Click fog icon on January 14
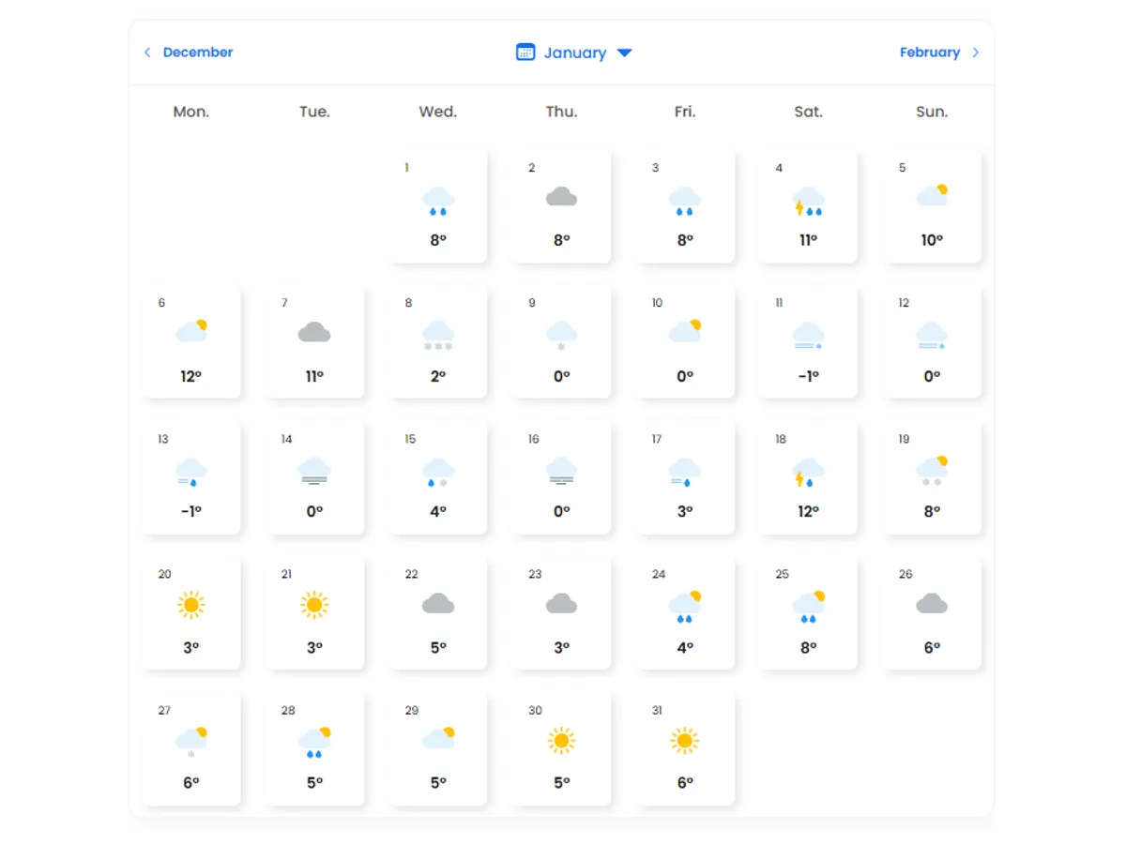The width and height of the screenshot is (1126, 844). click(314, 470)
